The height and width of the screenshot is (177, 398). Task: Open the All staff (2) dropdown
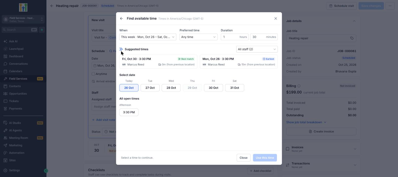coord(257,49)
